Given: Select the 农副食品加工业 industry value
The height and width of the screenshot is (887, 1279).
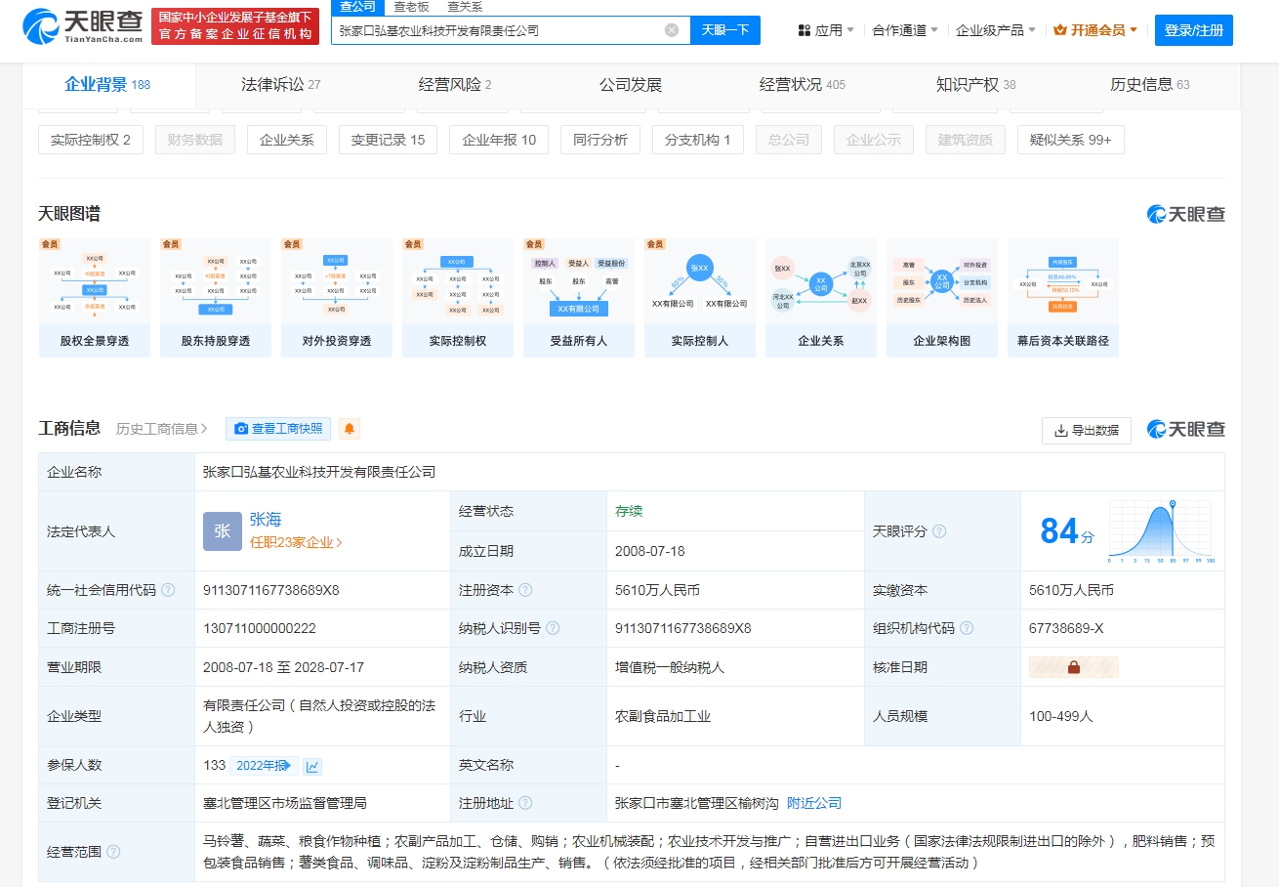Looking at the screenshot, I should (663, 716).
